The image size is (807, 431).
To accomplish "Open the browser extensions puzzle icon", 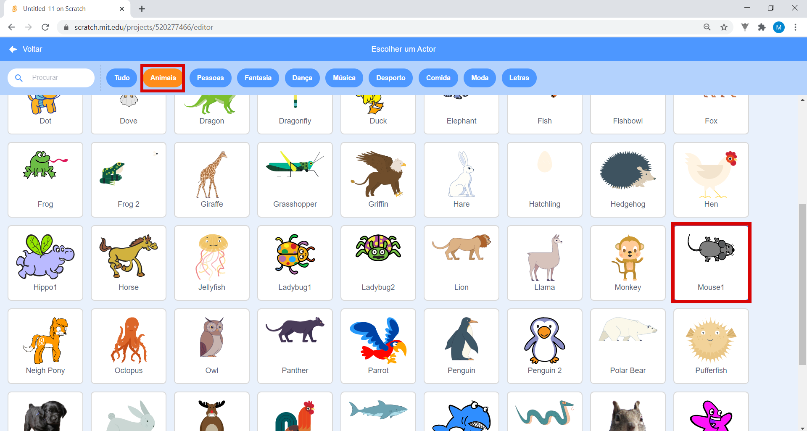I will point(762,27).
